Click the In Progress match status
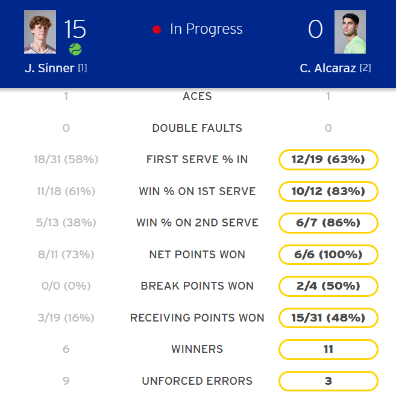Viewport: 396px width, 395px height. pyautogui.click(x=206, y=29)
